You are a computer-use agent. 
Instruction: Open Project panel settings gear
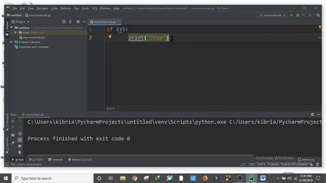(x=78, y=21)
